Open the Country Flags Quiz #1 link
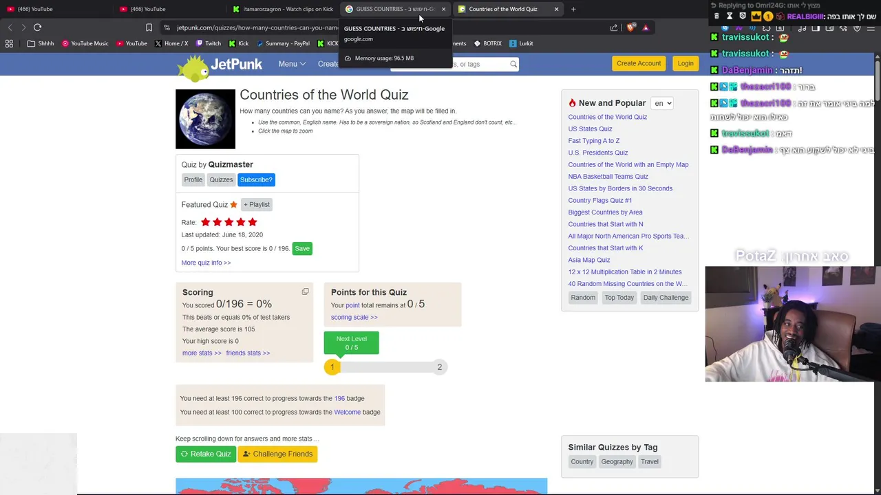Viewport: 881px width, 495px height. (x=600, y=200)
